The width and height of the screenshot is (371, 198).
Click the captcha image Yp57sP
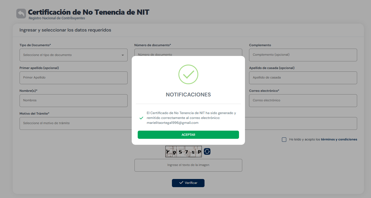(x=184, y=152)
